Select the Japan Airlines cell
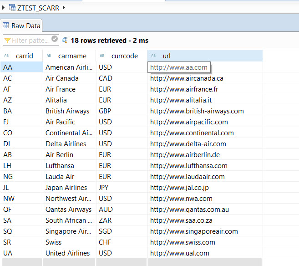299x266 pixels. click(70, 188)
